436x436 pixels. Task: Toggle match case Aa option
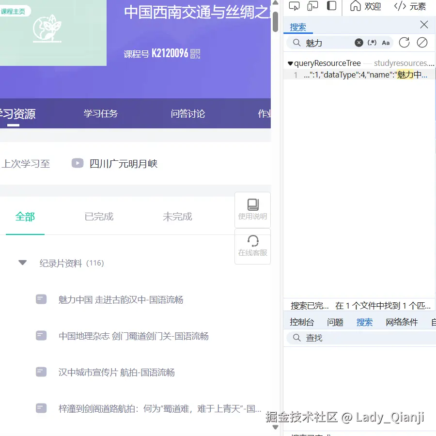(386, 43)
